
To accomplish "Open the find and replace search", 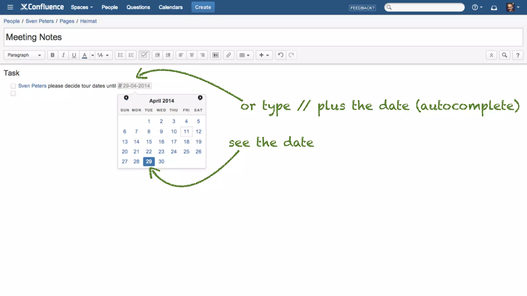I will 504,55.
